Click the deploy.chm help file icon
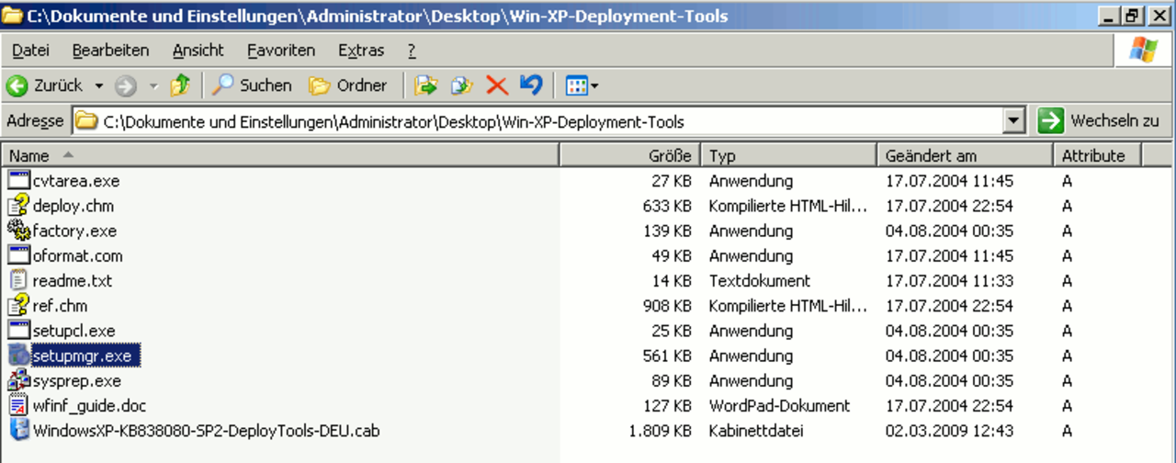 [19, 205]
